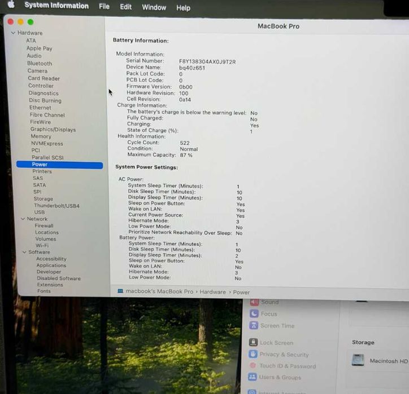Select Ethernet in the sidebar

(x=40, y=108)
